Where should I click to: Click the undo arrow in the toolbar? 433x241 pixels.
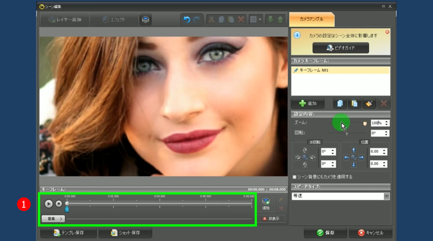coord(187,20)
